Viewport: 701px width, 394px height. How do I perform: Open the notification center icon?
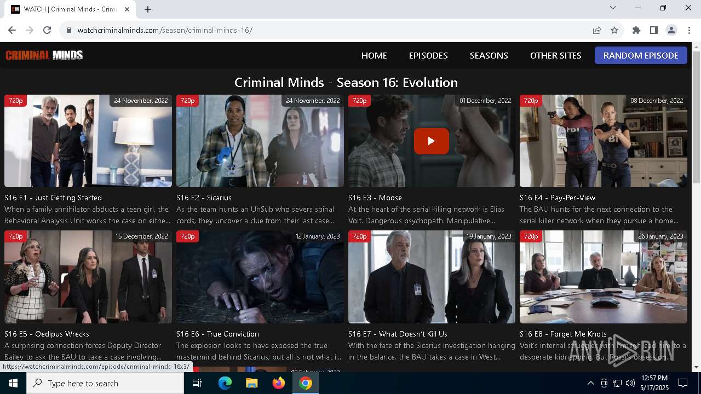pyautogui.click(x=683, y=383)
